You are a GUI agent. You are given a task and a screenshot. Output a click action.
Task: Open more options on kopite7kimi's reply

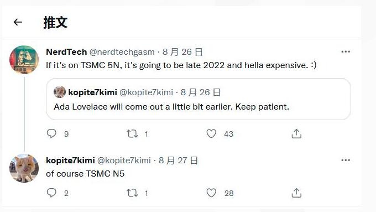coord(346,160)
